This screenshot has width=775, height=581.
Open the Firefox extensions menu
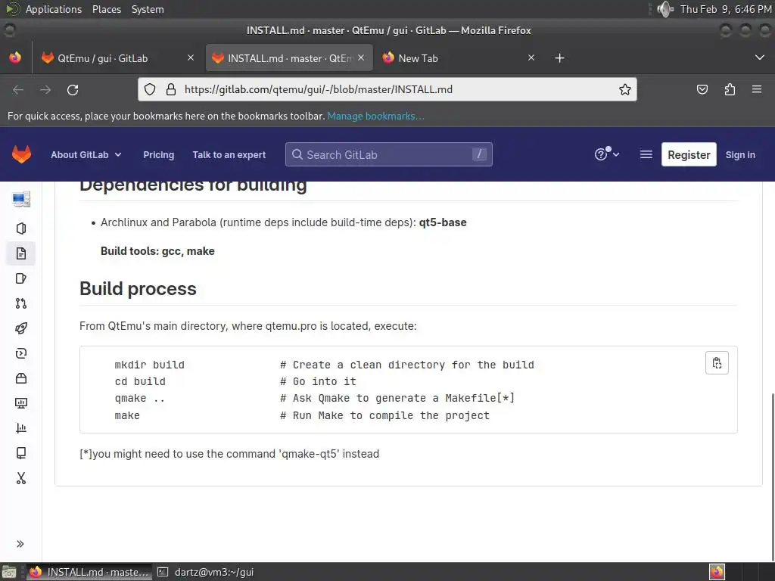pos(730,89)
